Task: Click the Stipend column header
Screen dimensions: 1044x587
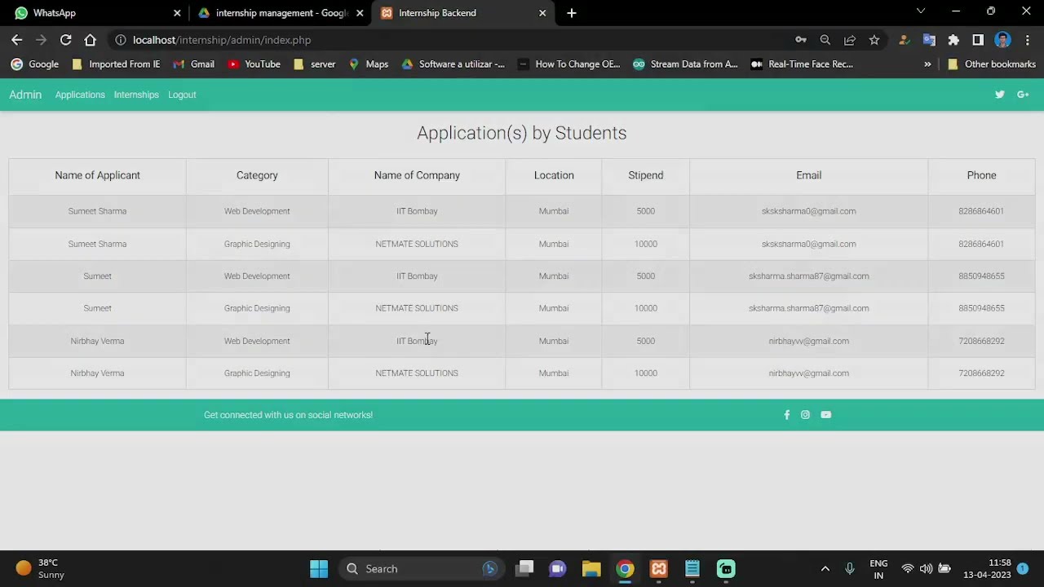Action: (645, 175)
